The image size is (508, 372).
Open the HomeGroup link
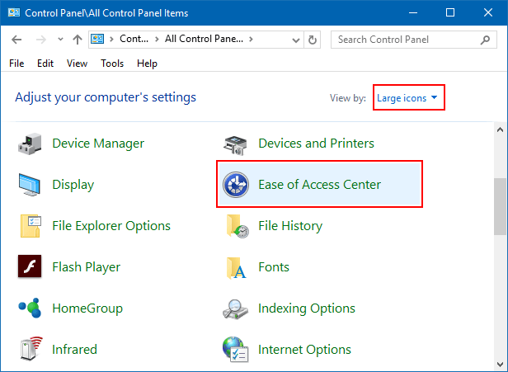coord(87,308)
